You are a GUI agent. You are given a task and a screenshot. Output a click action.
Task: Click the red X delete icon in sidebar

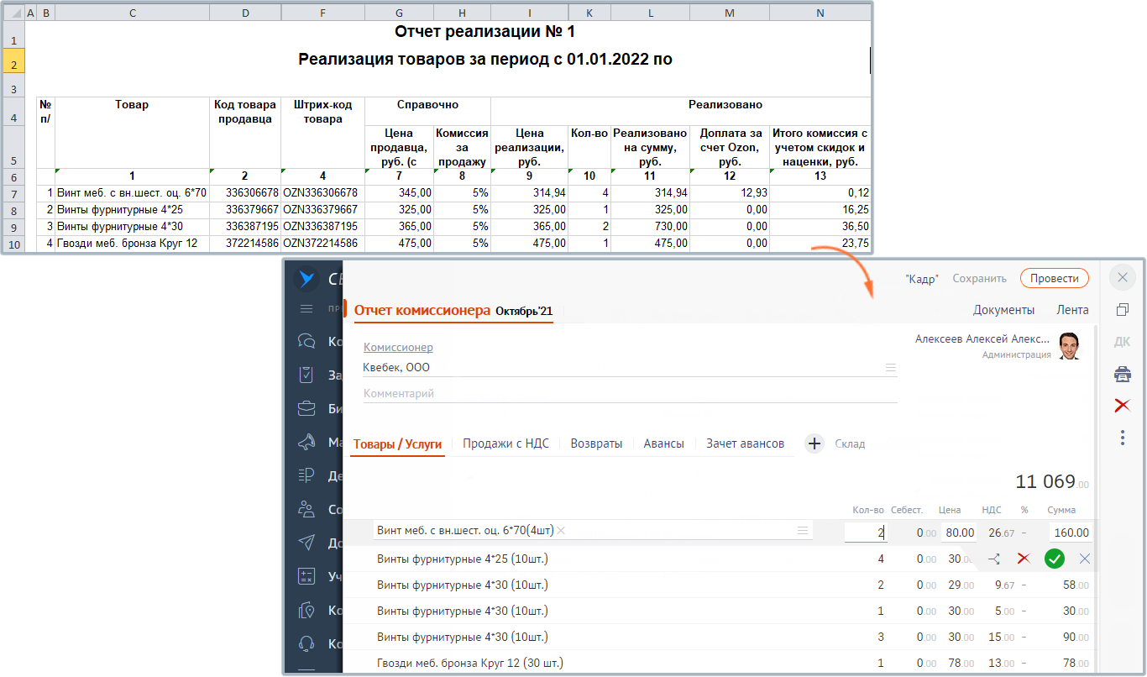click(1122, 406)
